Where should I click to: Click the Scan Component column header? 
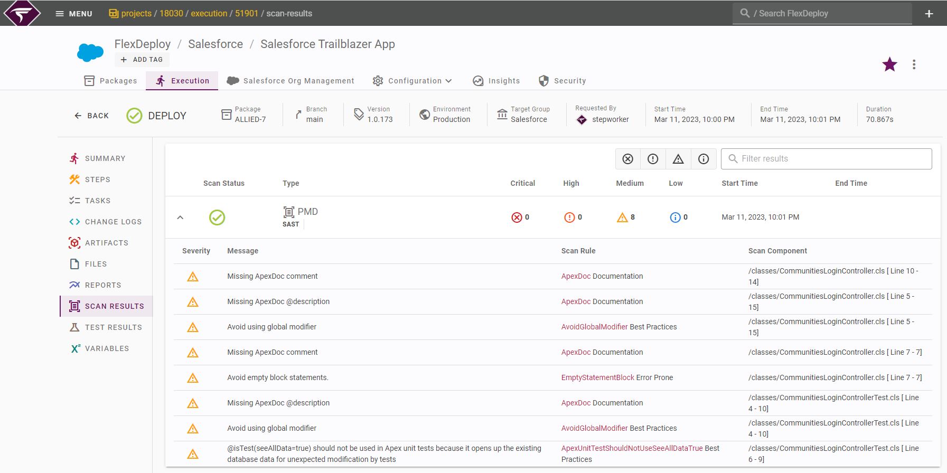pos(777,251)
